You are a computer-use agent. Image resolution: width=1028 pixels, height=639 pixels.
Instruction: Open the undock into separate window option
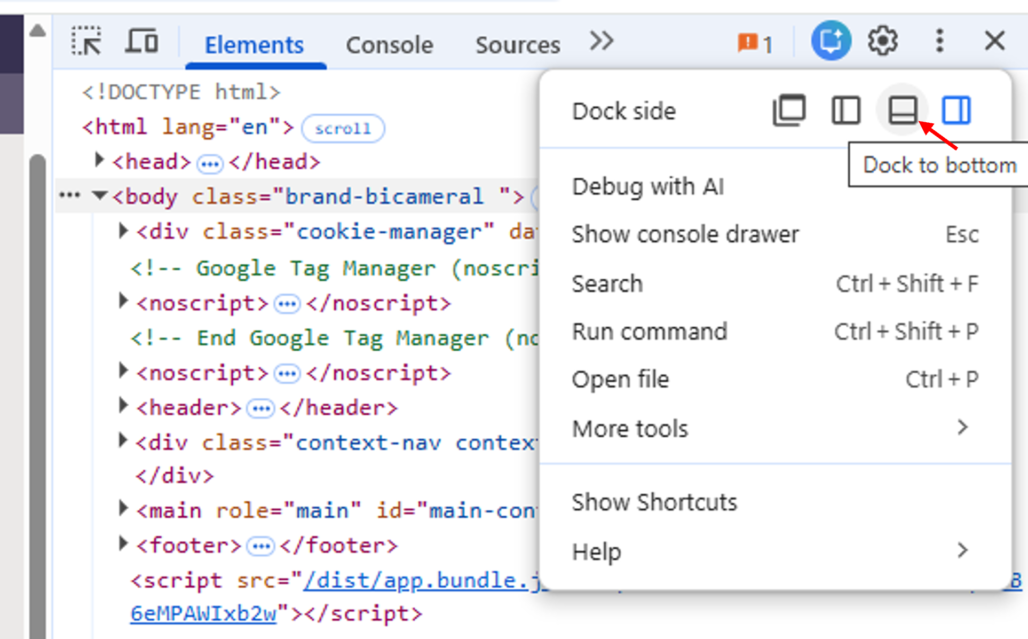(x=790, y=111)
